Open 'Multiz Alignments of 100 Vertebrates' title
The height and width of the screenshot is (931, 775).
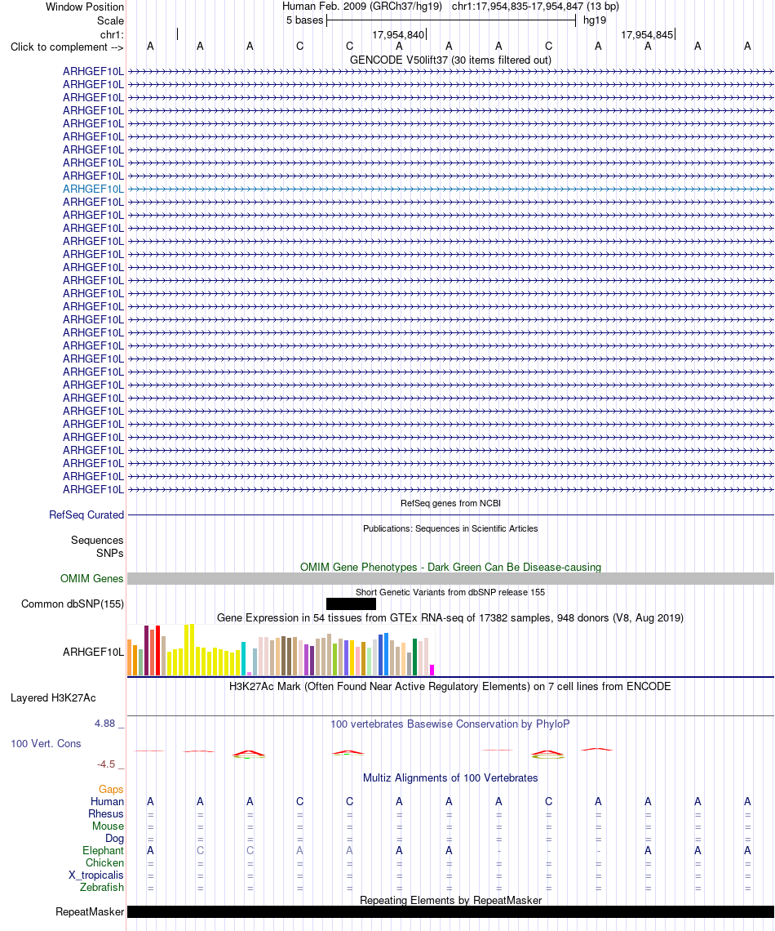(450, 777)
